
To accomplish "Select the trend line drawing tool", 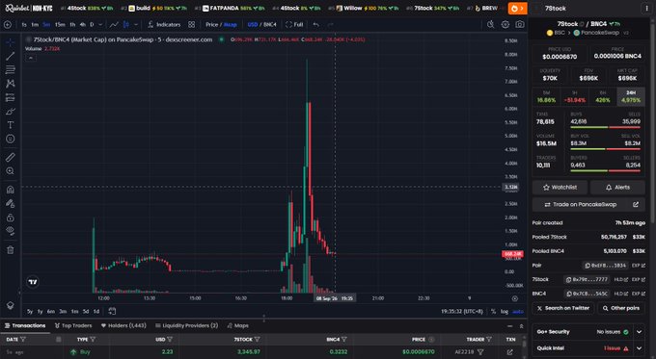I will click(x=10, y=56).
